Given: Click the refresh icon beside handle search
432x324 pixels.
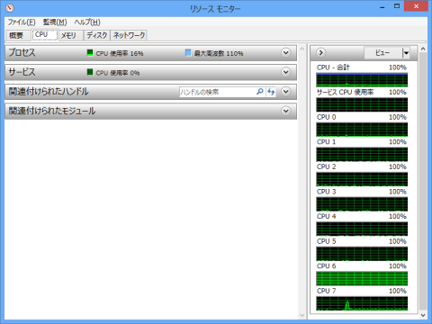Looking at the screenshot, I should 271,92.
